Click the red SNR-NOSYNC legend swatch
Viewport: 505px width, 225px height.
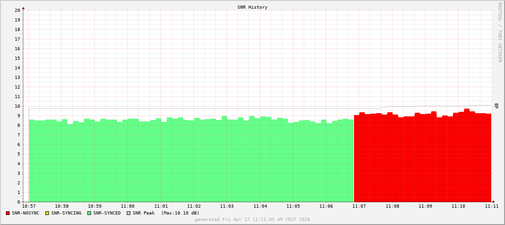point(8,213)
